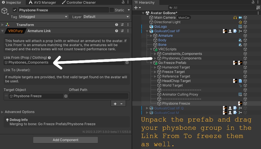Screen dimensions: 261x149
Task: Click Armature Link three-dot options menu
Action: (x=128, y=31)
